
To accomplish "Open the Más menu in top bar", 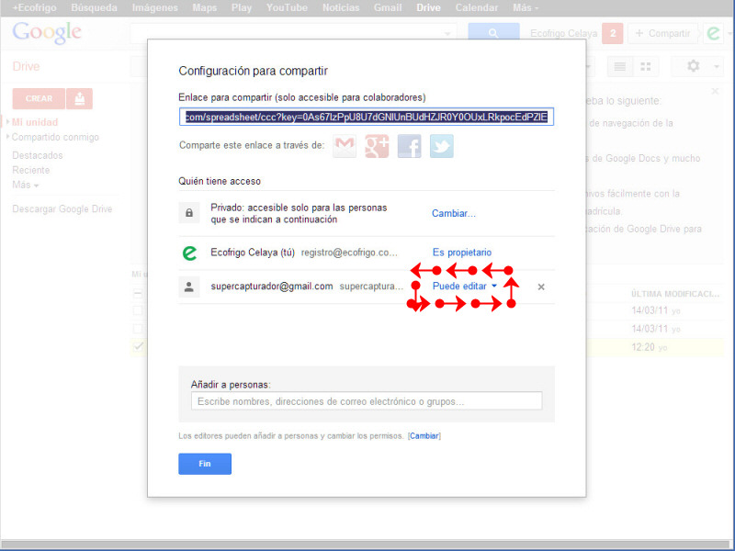I will point(526,8).
